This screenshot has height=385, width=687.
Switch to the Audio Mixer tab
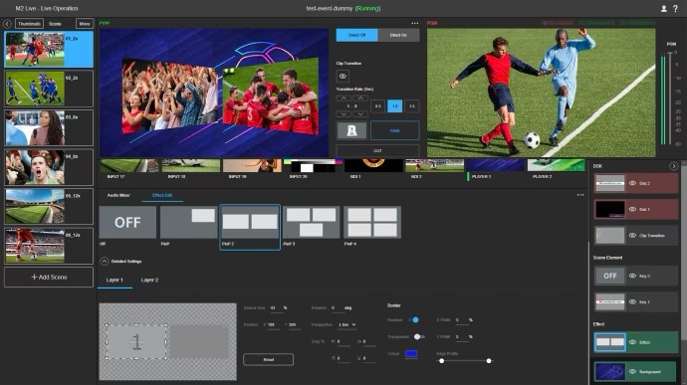118,195
